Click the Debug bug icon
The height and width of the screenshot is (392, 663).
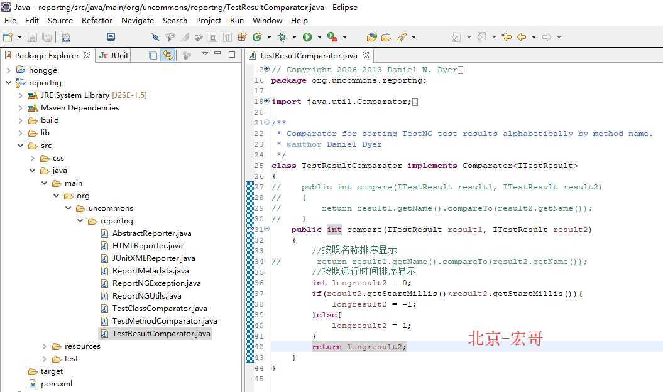click(282, 37)
